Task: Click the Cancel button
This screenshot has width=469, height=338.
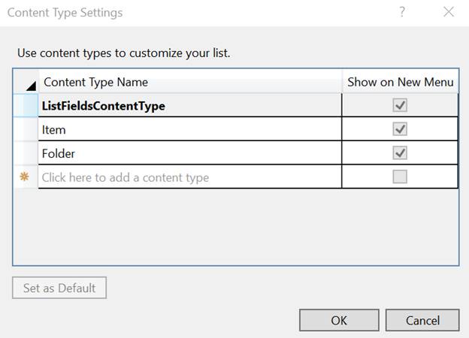Action: [422, 320]
